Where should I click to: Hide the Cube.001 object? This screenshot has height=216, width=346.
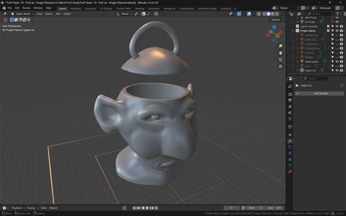337,39
